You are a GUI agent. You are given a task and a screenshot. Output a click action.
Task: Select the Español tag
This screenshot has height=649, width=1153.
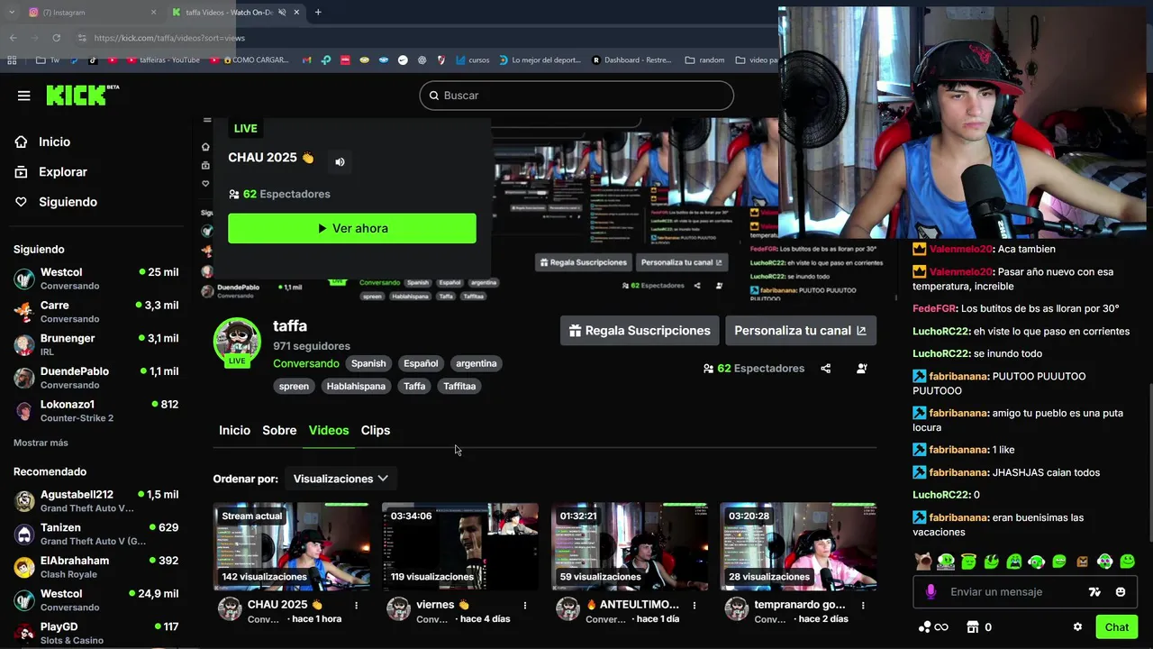421,363
